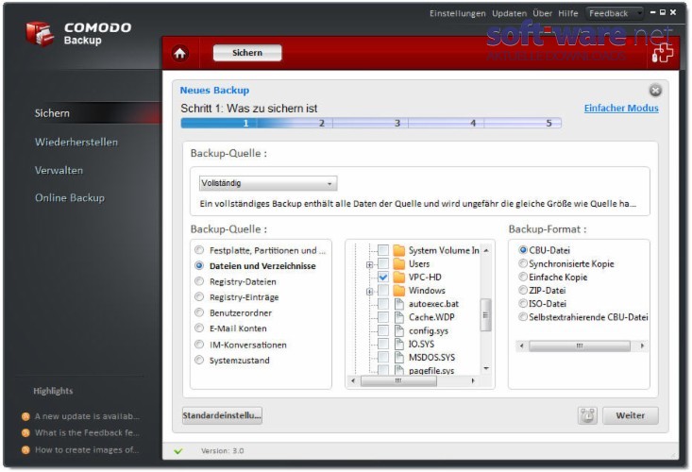Select Sichern in the sidebar

[52, 113]
